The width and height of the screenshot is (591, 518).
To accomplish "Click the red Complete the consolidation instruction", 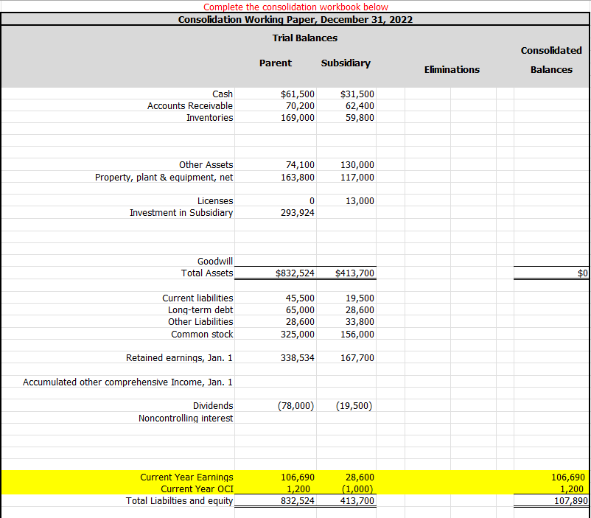I will tap(295, 7).
